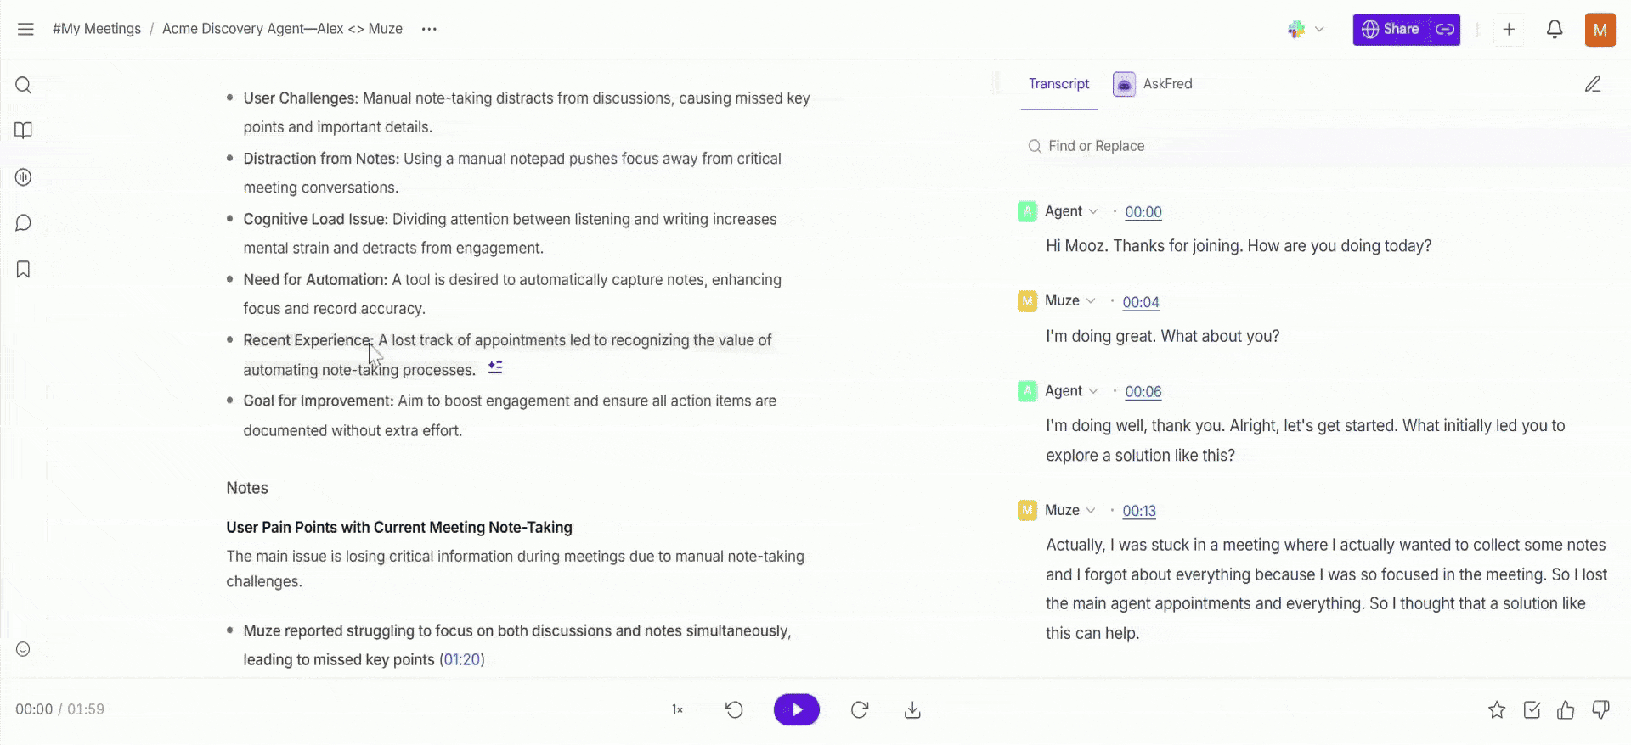Click the Slack integration icon
The width and height of the screenshot is (1631, 745).
(x=1296, y=30)
